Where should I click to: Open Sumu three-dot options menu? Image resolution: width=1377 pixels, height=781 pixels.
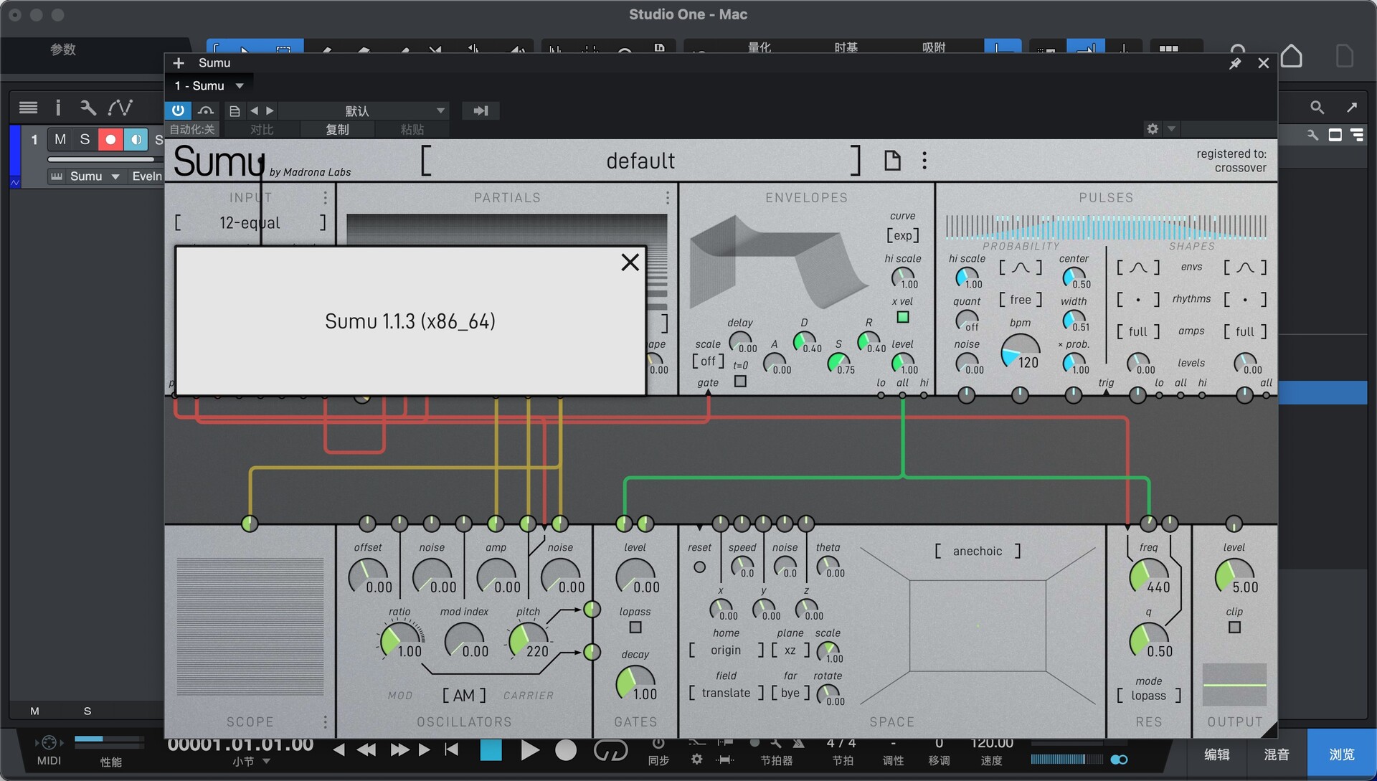[924, 160]
